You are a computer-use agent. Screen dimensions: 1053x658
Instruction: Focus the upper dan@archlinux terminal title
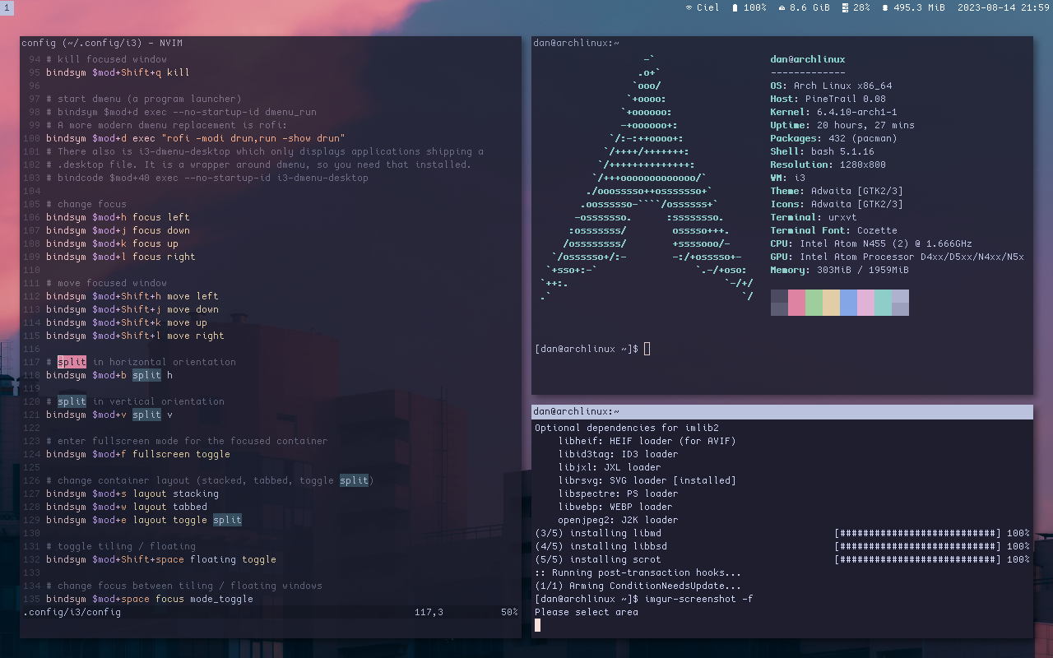782,43
